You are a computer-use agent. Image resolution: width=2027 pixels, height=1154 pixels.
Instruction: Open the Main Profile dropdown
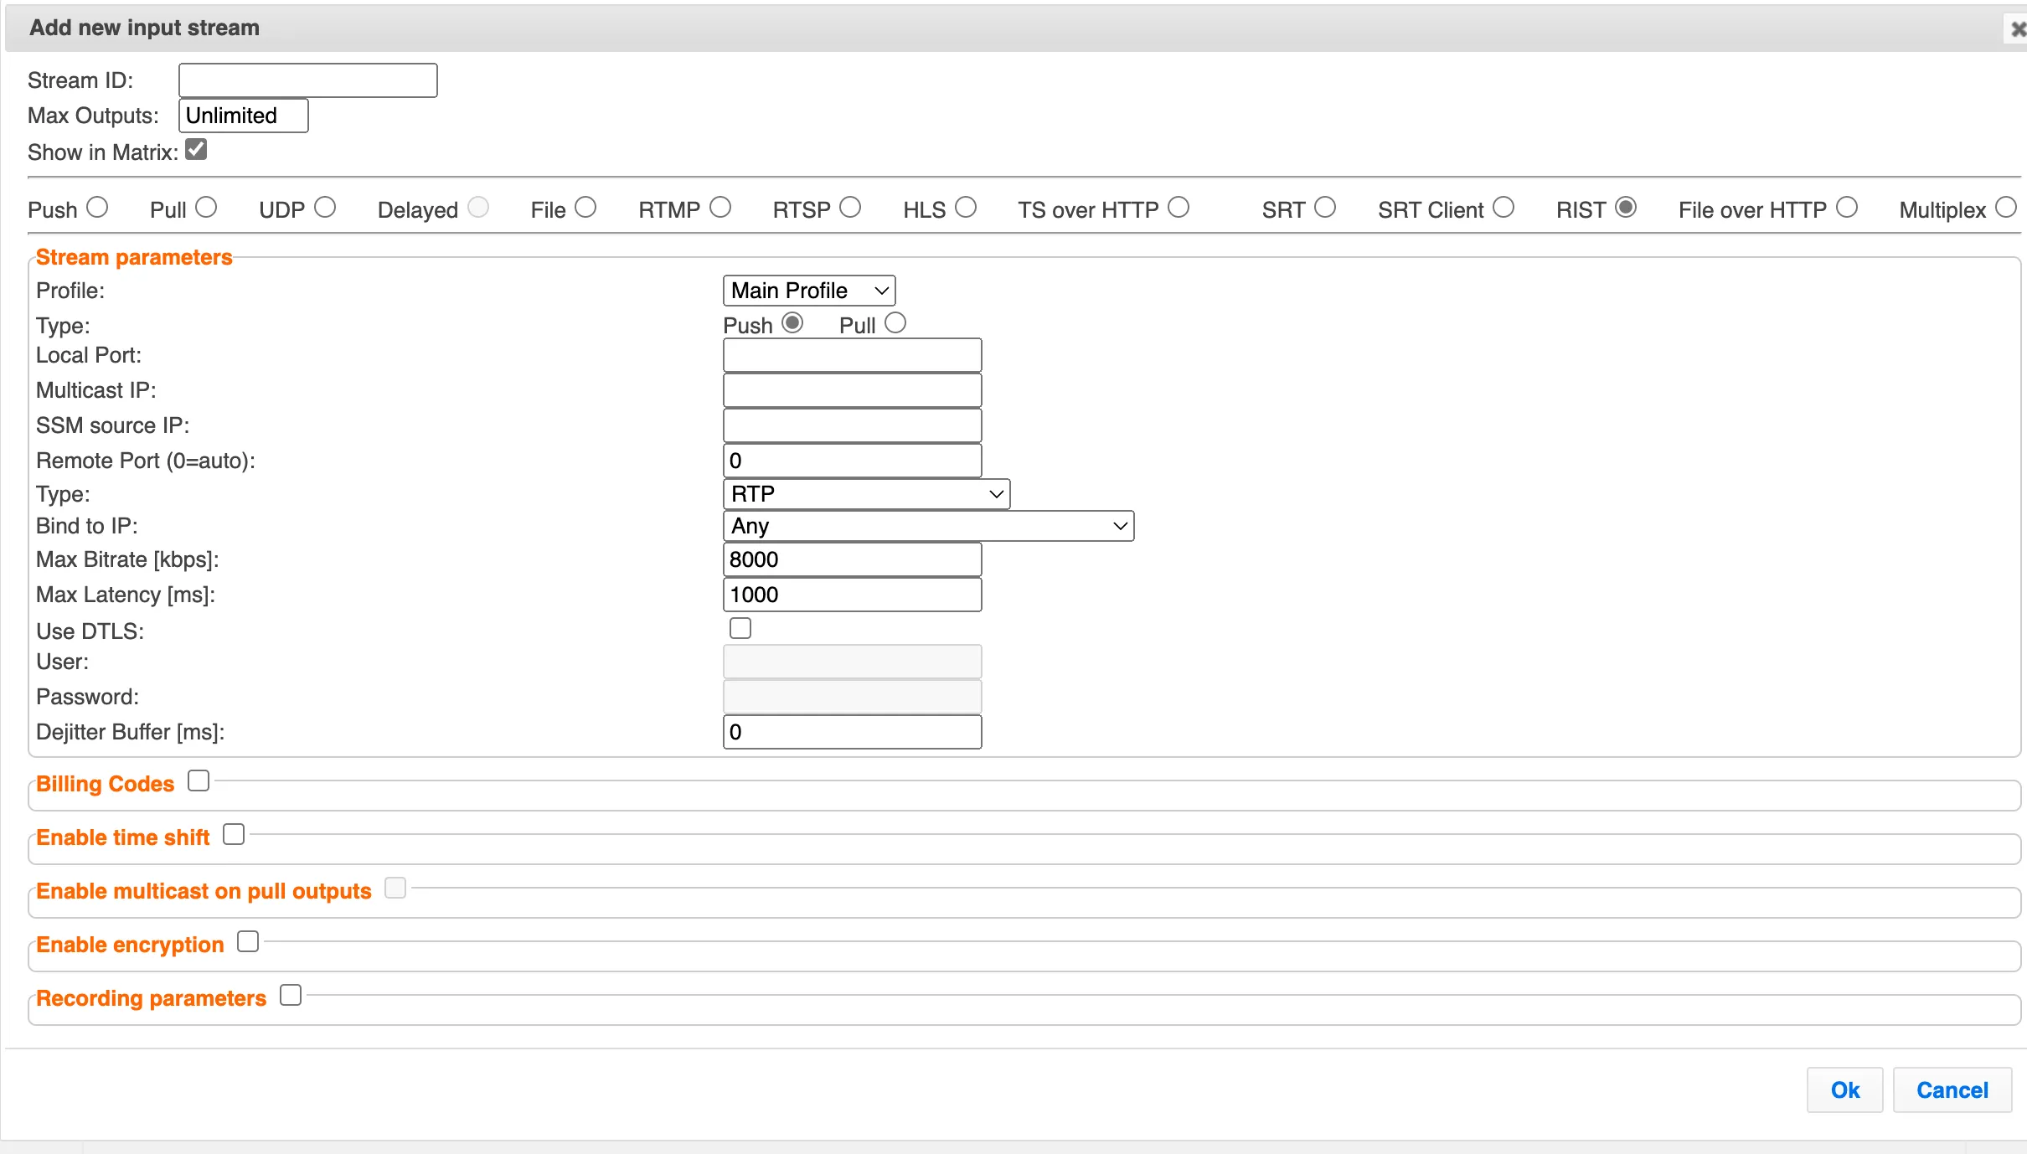[809, 291]
